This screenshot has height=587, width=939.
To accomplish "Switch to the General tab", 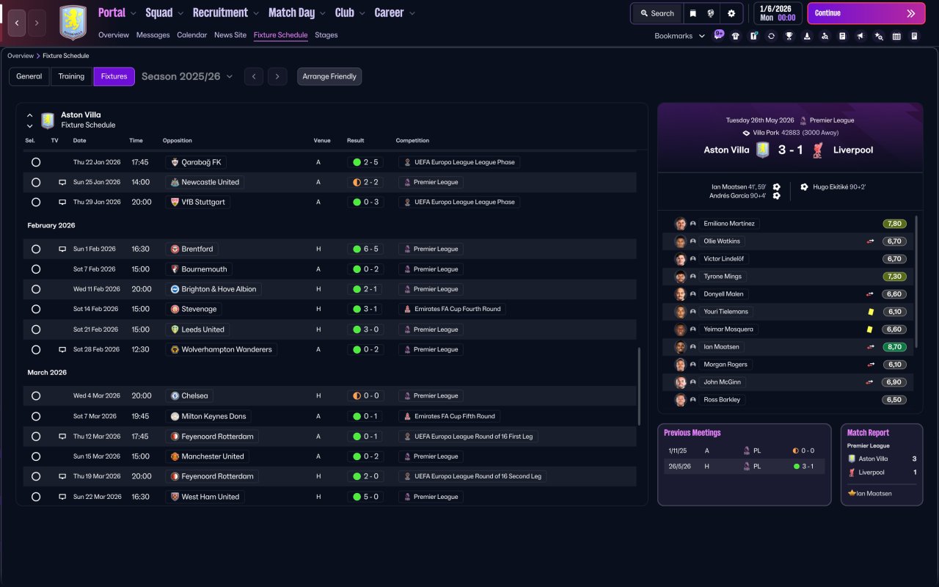I will click(29, 76).
